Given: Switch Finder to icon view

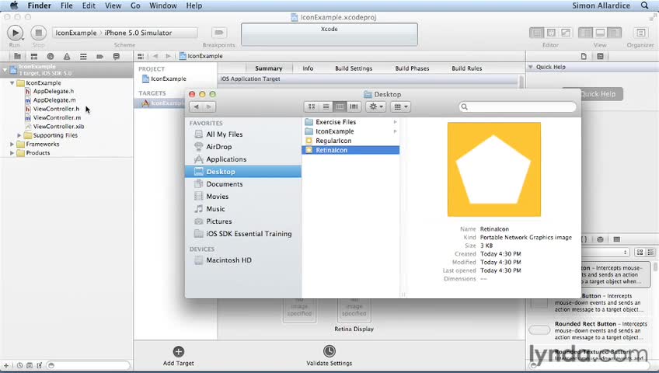Looking at the screenshot, I should [312, 106].
